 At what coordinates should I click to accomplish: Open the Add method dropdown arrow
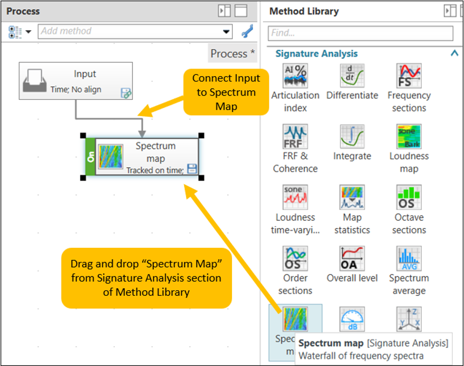(226, 31)
